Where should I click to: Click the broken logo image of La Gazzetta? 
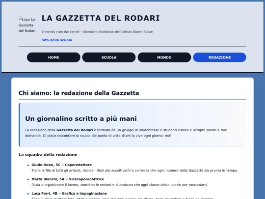[x=27, y=25]
